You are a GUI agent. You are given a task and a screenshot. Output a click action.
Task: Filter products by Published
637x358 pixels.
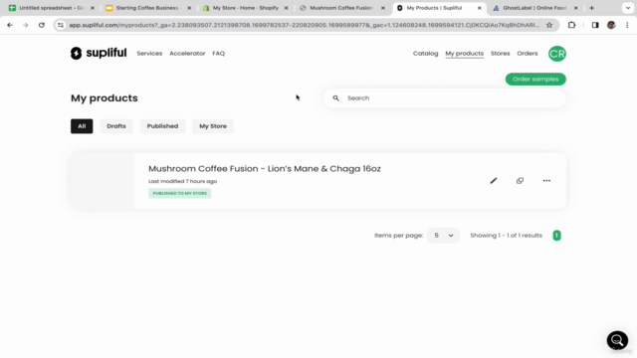coord(162,126)
